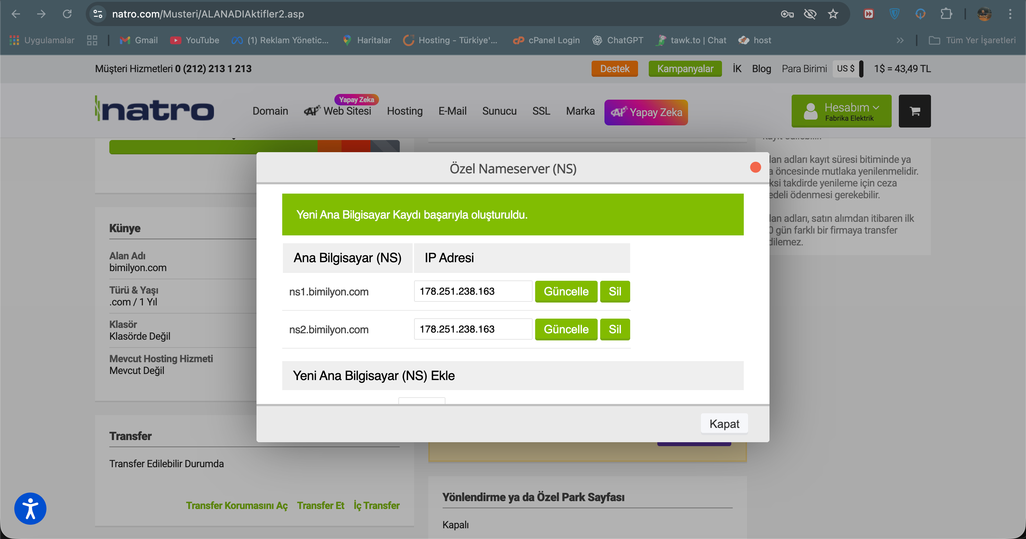This screenshot has width=1026, height=539.
Task: Go back with the browser back arrow
Action: [x=16, y=14]
